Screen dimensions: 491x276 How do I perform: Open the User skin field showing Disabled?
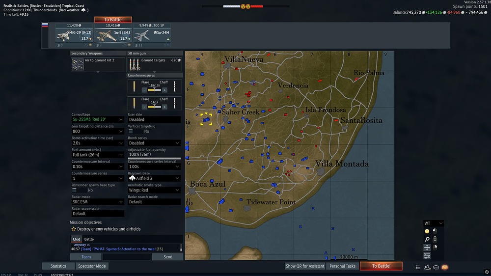click(x=154, y=119)
